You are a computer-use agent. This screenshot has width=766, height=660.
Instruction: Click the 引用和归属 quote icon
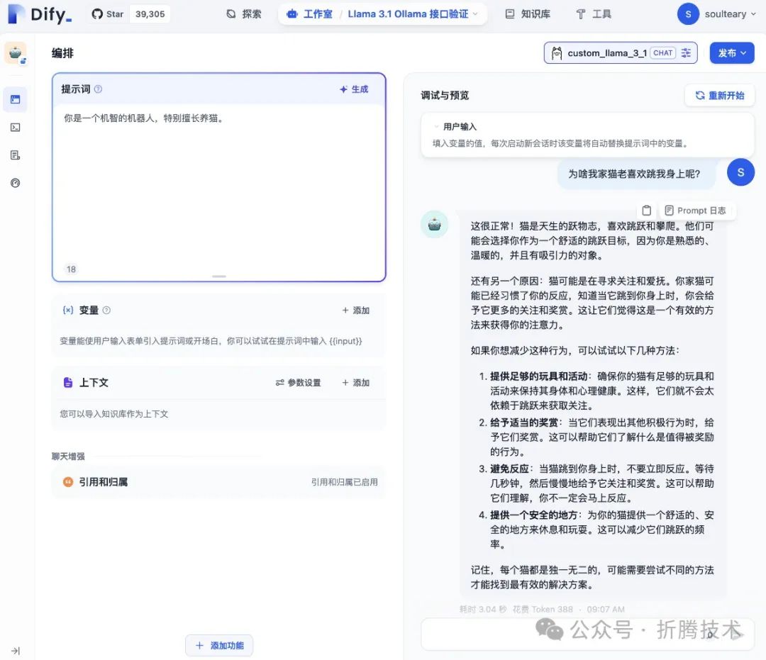click(68, 482)
